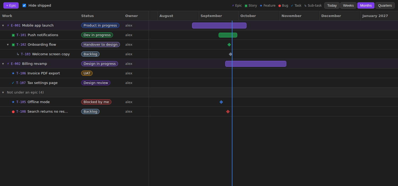This screenshot has height=186, width=398.
Task: Open the T-105 issue link
Action: 21,102
